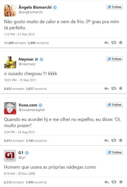Open the G1 logo avatar
The width and height of the screenshot is (127, 187).
(10, 156)
